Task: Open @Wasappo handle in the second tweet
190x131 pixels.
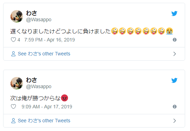Action: [39, 86]
